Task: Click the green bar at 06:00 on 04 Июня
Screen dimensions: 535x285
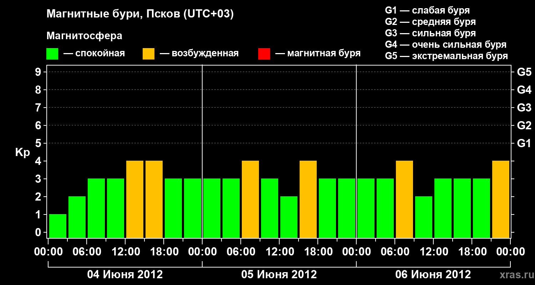Action: [x=96, y=208]
